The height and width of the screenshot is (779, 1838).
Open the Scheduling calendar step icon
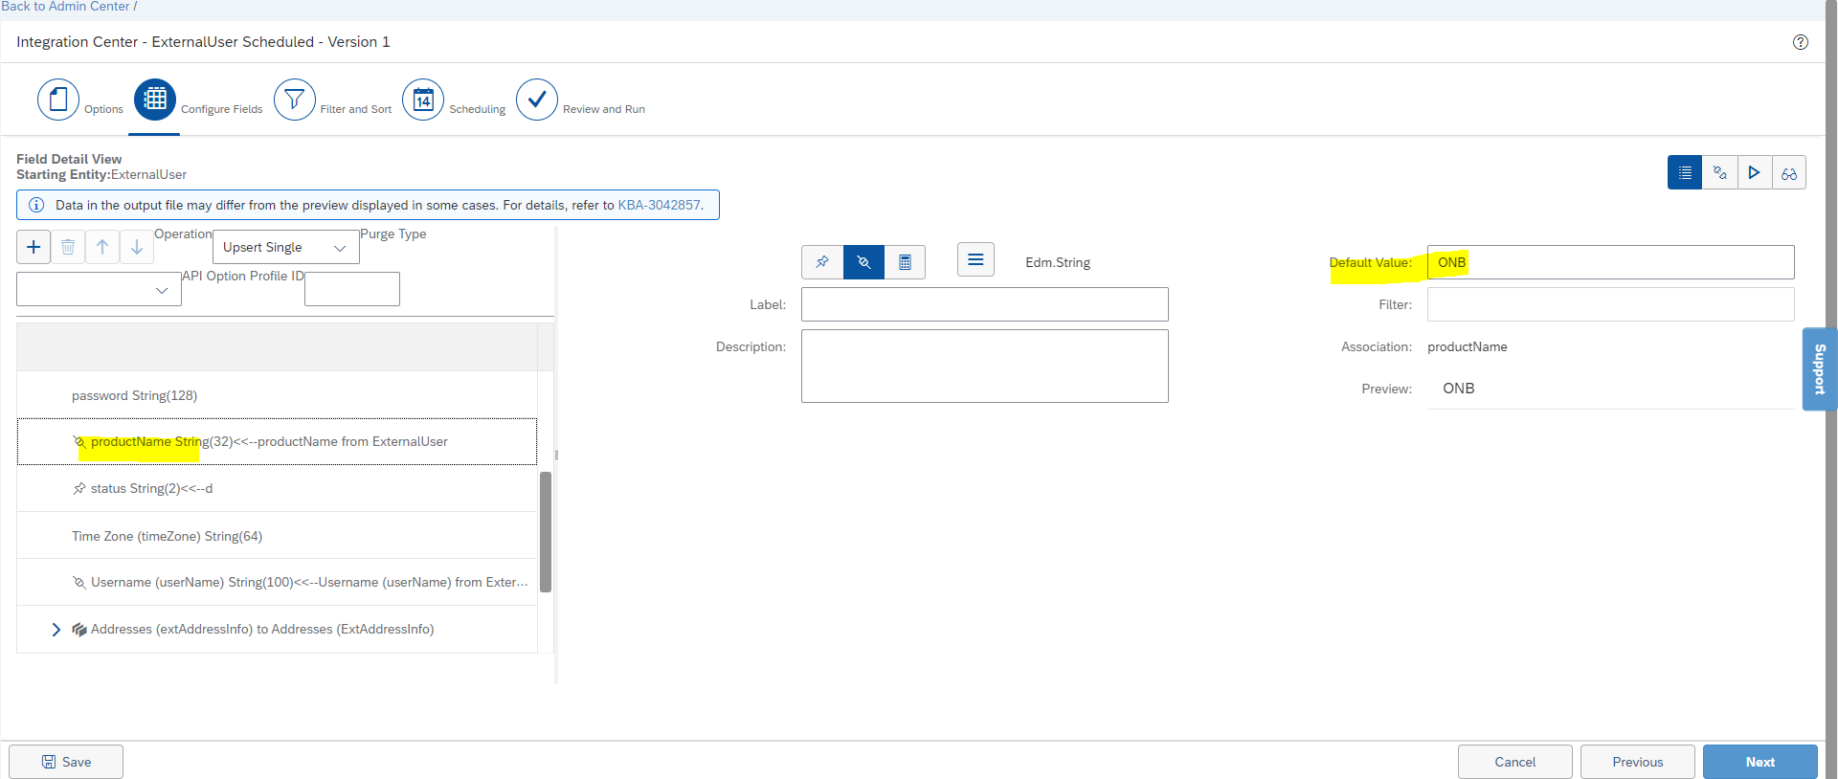[423, 100]
